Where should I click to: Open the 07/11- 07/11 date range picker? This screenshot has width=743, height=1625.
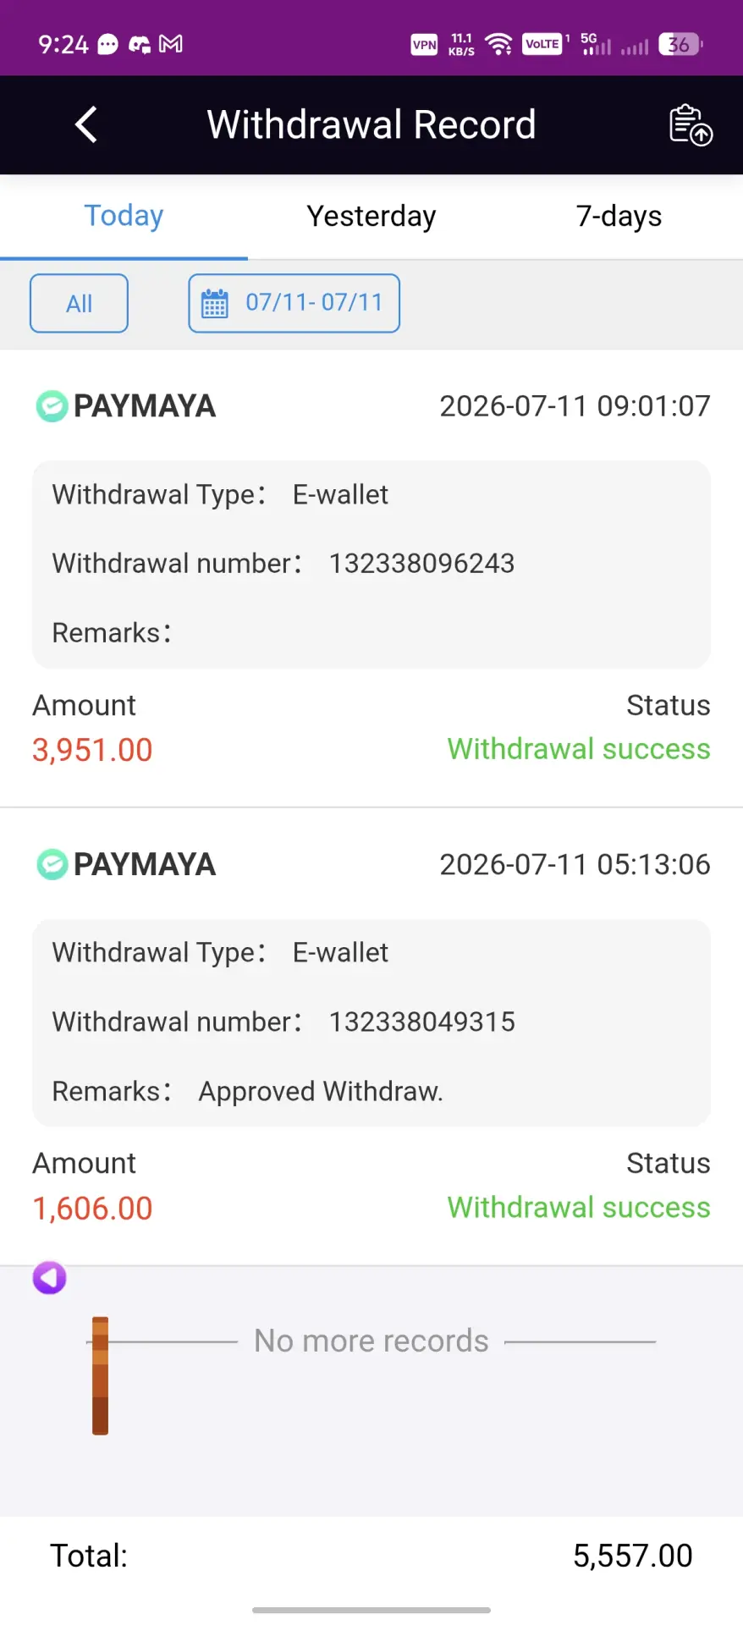[x=294, y=303]
